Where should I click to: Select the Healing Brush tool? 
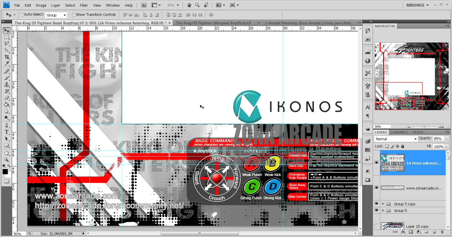point(7,71)
